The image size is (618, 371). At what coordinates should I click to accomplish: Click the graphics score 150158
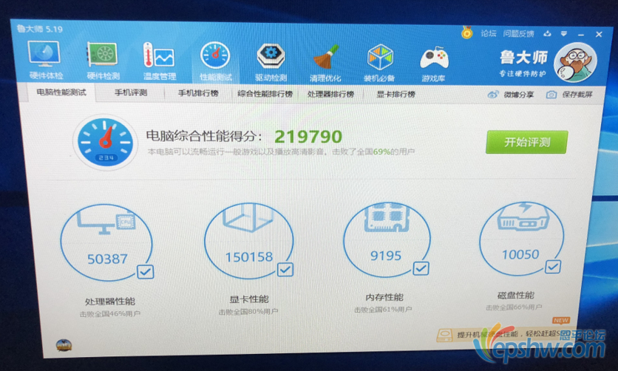(248, 257)
